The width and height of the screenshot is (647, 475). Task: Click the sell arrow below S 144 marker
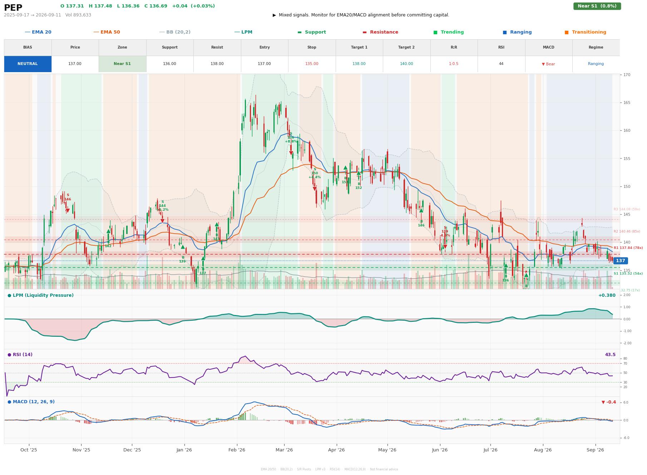coord(162,221)
